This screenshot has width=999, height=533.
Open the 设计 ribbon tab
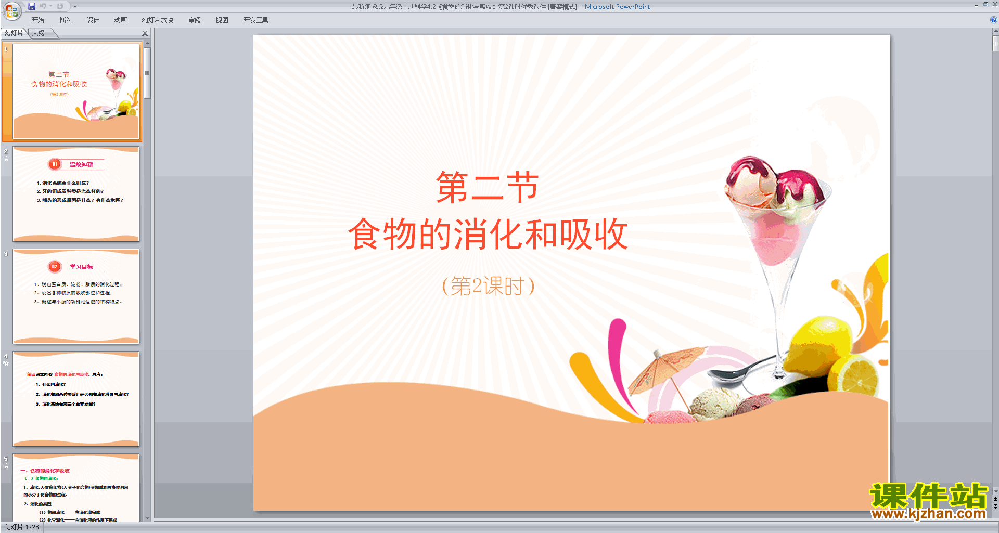[x=93, y=20]
